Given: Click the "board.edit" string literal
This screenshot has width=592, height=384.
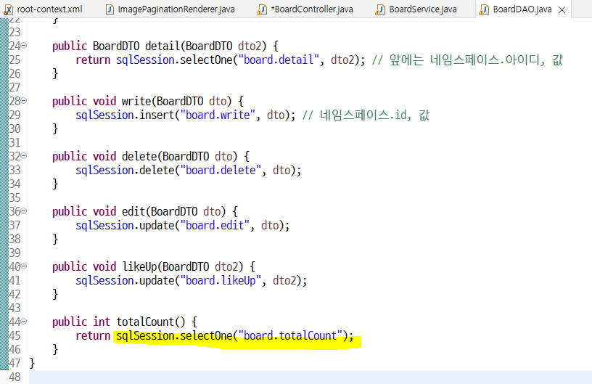Looking at the screenshot, I should coord(215,225).
